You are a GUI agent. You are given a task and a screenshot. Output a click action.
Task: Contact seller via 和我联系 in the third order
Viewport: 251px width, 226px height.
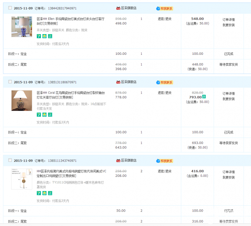[165, 161]
